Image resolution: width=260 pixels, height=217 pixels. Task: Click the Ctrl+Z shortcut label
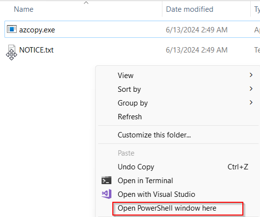tap(238, 167)
